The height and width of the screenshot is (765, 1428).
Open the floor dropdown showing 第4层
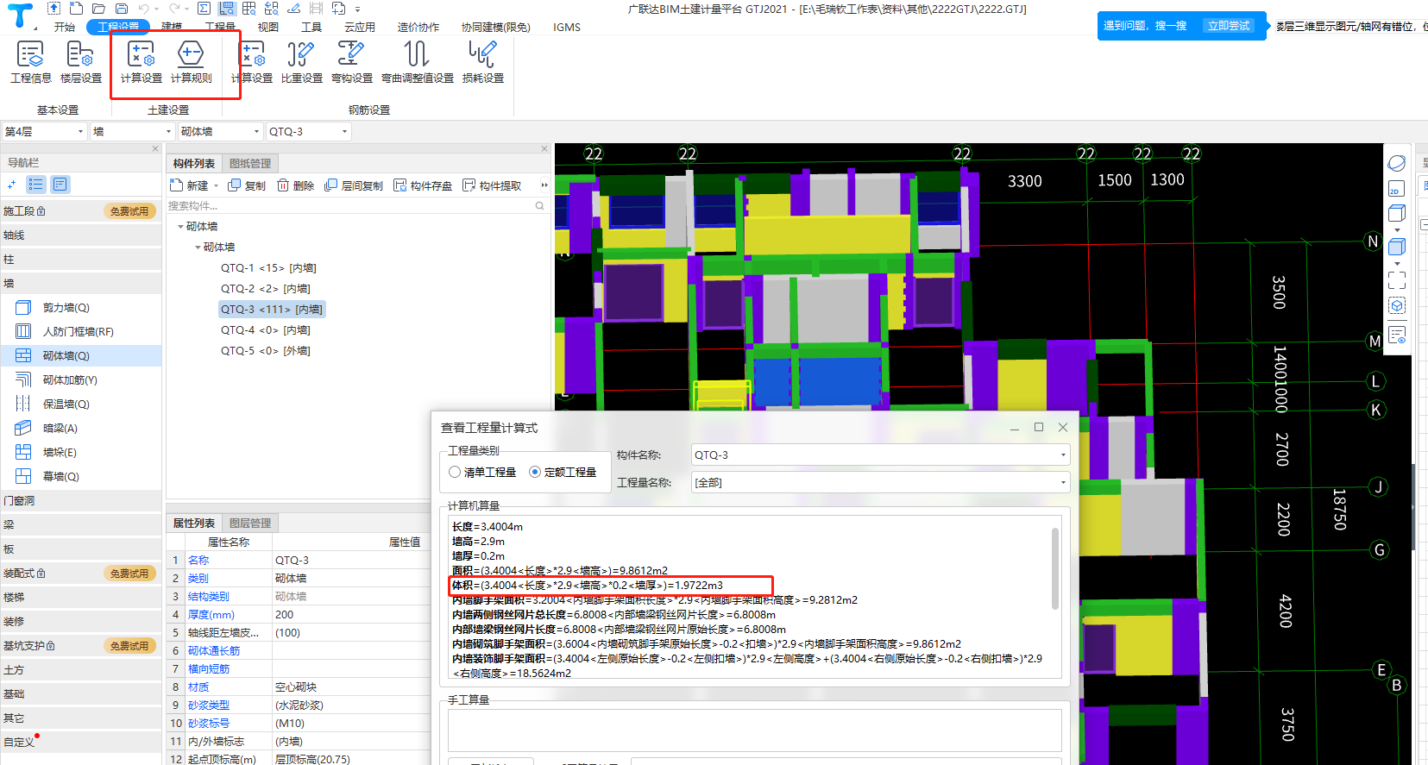coord(44,131)
